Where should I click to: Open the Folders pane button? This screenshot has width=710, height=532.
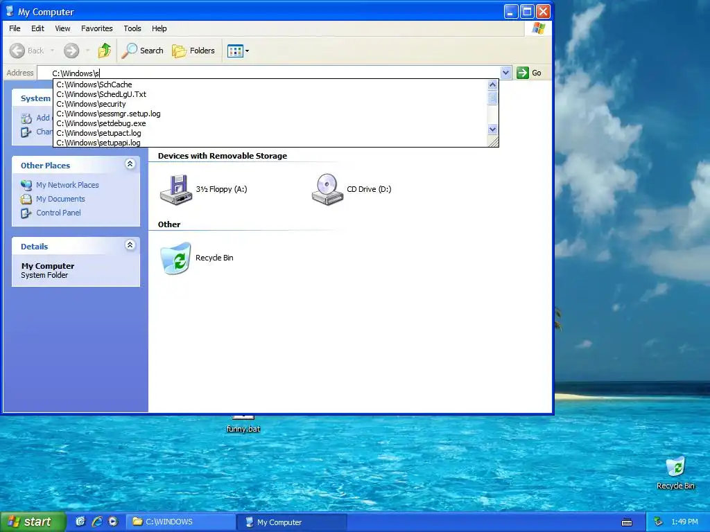193,51
